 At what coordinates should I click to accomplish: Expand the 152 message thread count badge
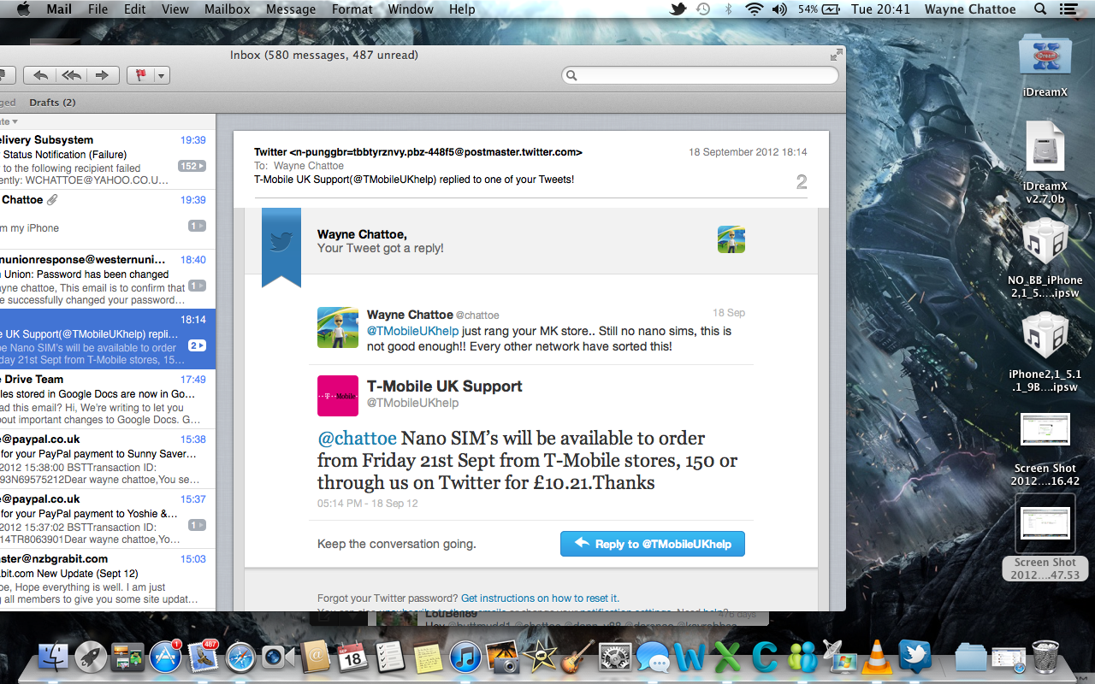(x=192, y=166)
